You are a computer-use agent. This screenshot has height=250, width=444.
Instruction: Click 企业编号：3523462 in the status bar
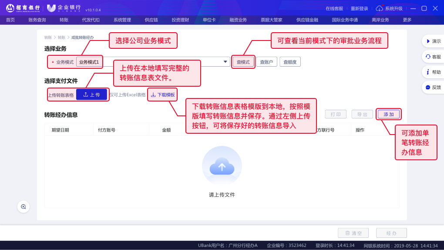[286, 246]
